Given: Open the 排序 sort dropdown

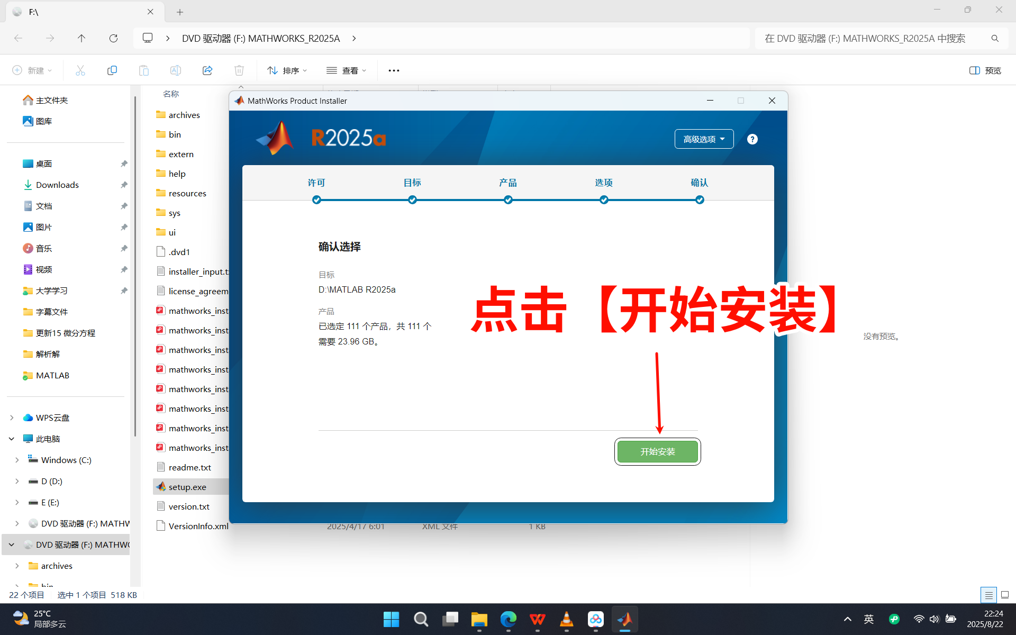Looking at the screenshot, I should click(x=287, y=70).
